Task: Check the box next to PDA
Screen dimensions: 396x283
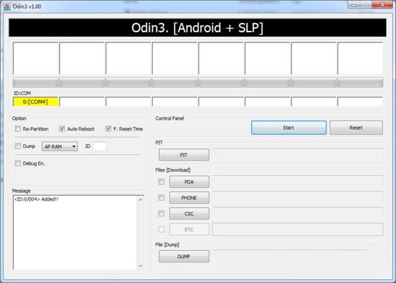Action: pyautogui.click(x=161, y=181)
